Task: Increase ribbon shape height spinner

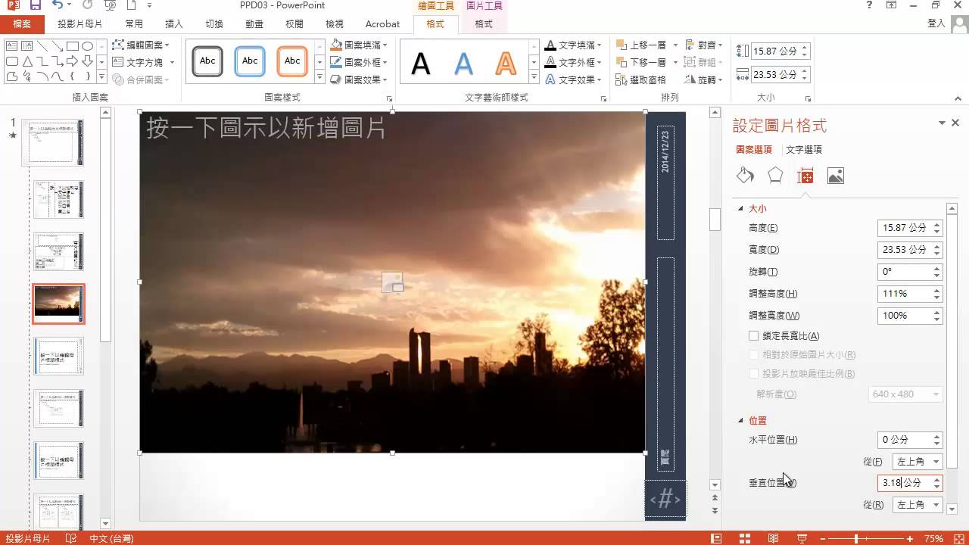Action: pyautogui.click(x=804, y=48)
